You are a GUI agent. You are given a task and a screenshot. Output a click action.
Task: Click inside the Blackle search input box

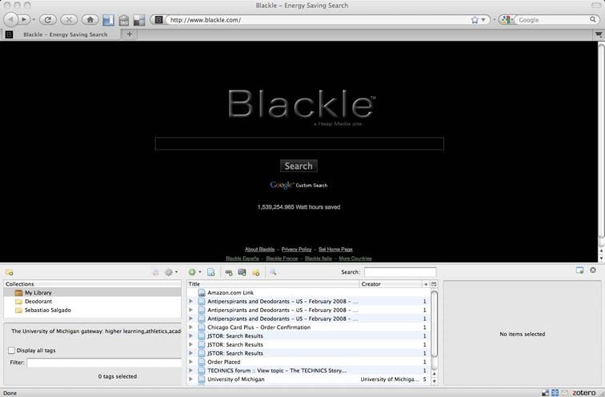click(x=299, y=143)
